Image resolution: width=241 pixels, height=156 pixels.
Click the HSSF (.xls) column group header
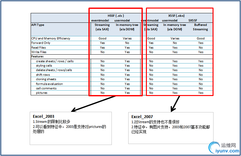[x=116, y=16]
